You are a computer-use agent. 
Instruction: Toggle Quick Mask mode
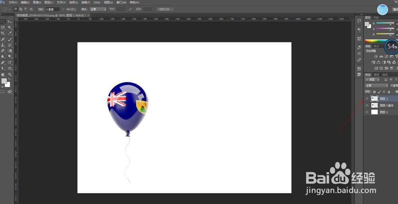3,92
